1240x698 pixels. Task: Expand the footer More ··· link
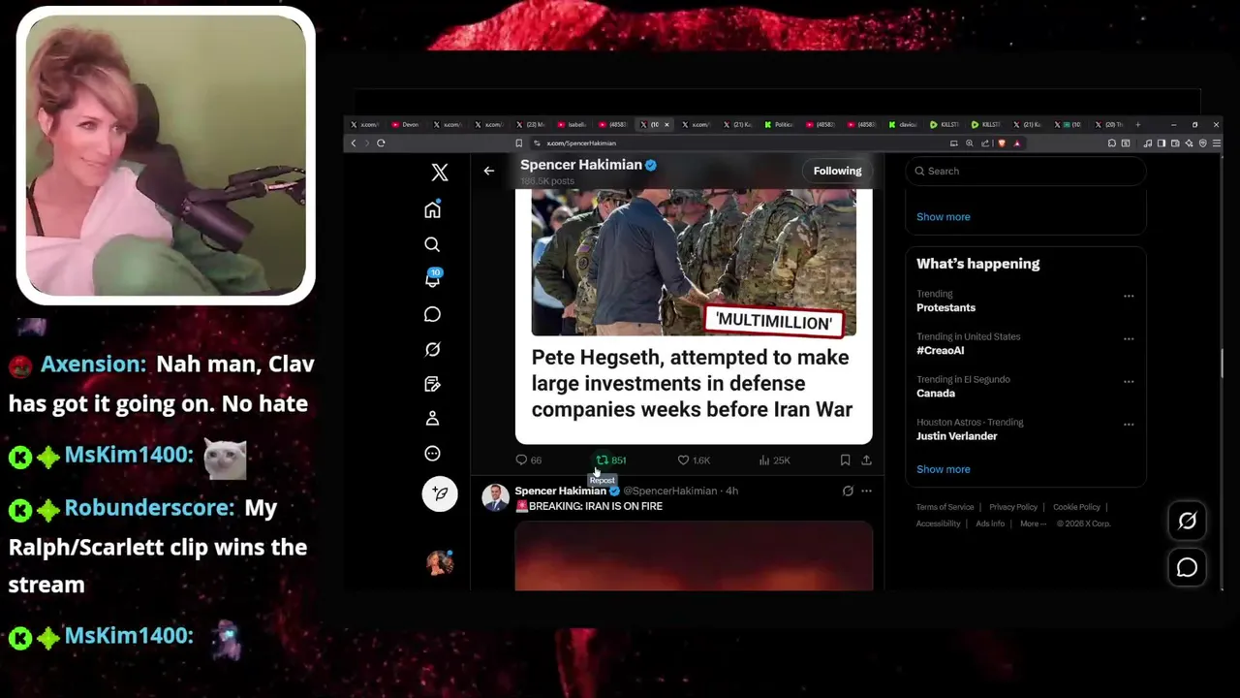[x=1033, y=523]
